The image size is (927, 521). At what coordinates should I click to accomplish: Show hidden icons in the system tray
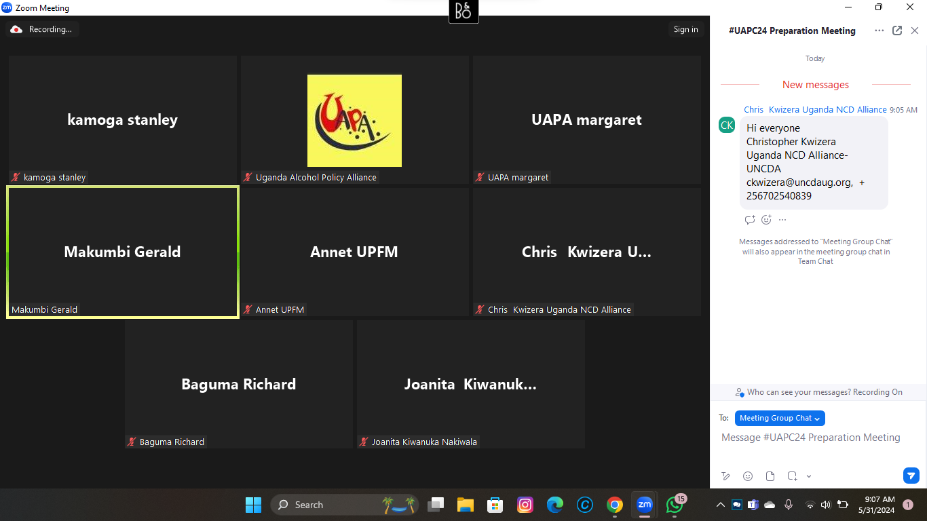coord(720,505)
